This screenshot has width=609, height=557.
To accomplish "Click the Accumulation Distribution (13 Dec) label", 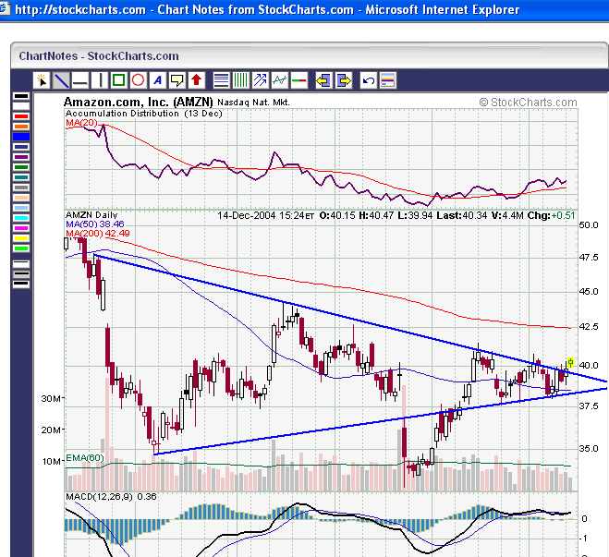I will click(144, 114).
